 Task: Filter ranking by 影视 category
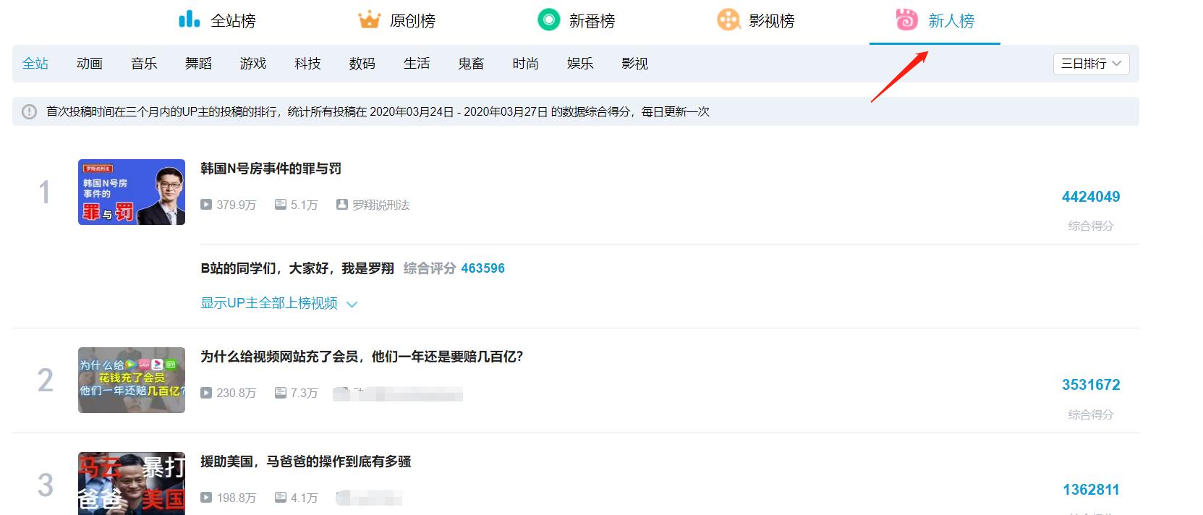point(635,64)
